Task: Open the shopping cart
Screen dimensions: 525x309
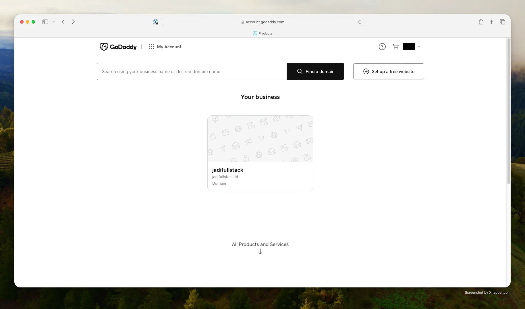Action: click(x=395, y=47)
